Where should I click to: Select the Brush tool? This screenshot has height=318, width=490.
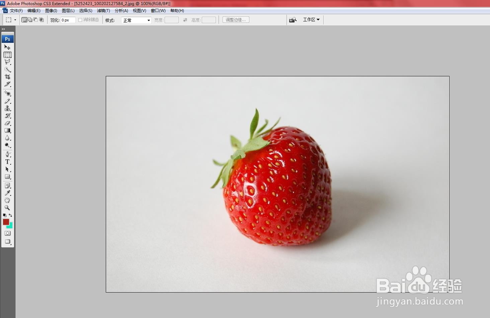pos(7,101)
